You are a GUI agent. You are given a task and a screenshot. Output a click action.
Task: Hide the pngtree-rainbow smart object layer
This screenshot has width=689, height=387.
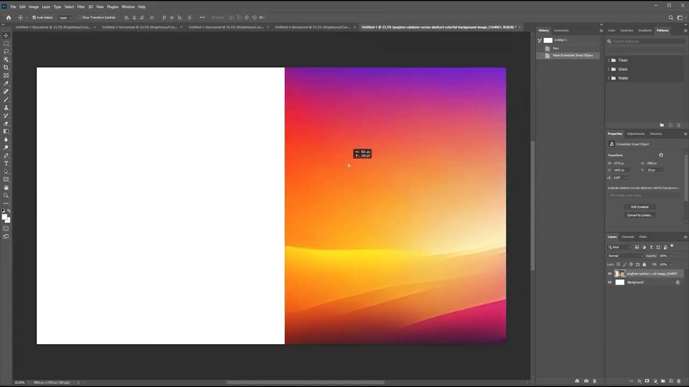[610, 274]
